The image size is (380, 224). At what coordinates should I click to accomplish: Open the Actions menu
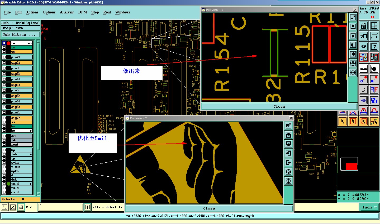coord(32,12)
